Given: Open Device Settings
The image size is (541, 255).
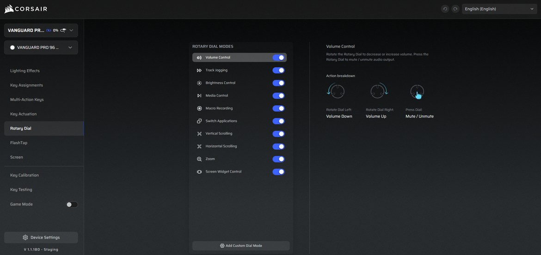Looking at the screenshot, I should pos(41,237).
